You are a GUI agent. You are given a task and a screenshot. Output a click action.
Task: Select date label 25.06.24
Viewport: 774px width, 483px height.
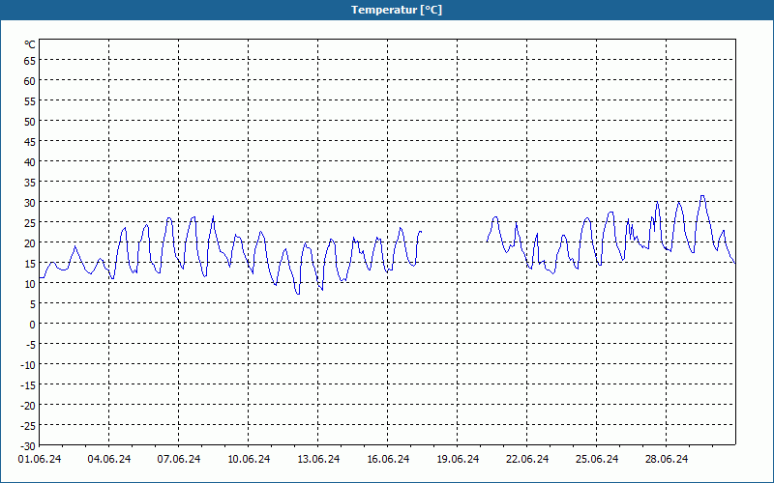(x=596, y=460)
